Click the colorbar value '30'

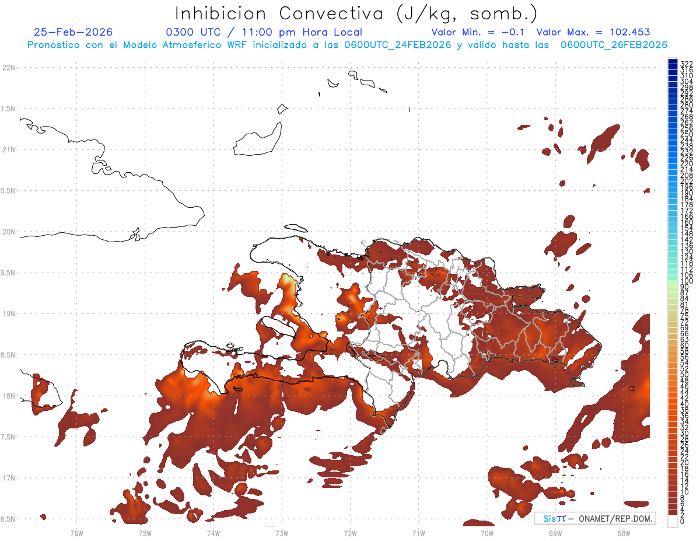[684, 433]
